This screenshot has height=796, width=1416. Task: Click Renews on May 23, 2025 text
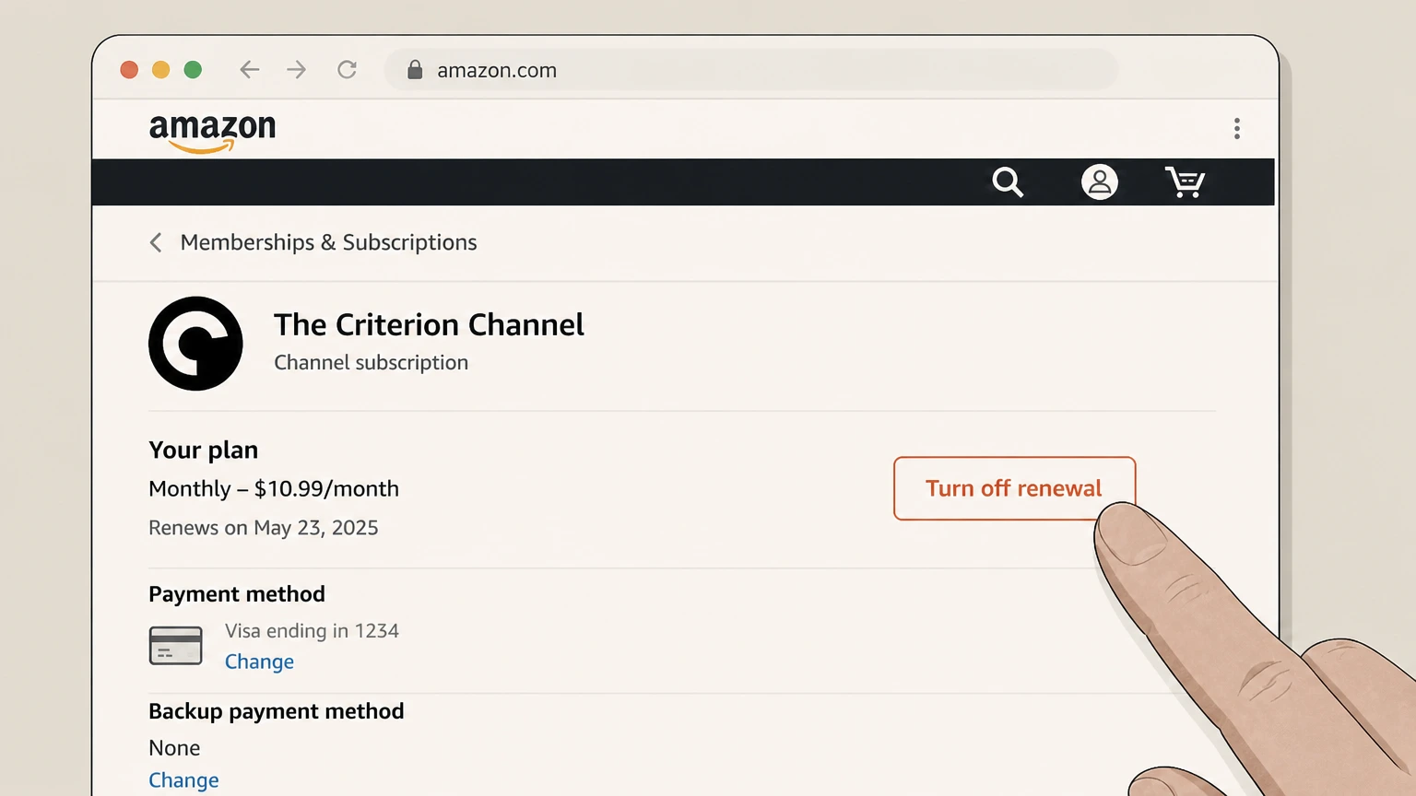(264, 528)
